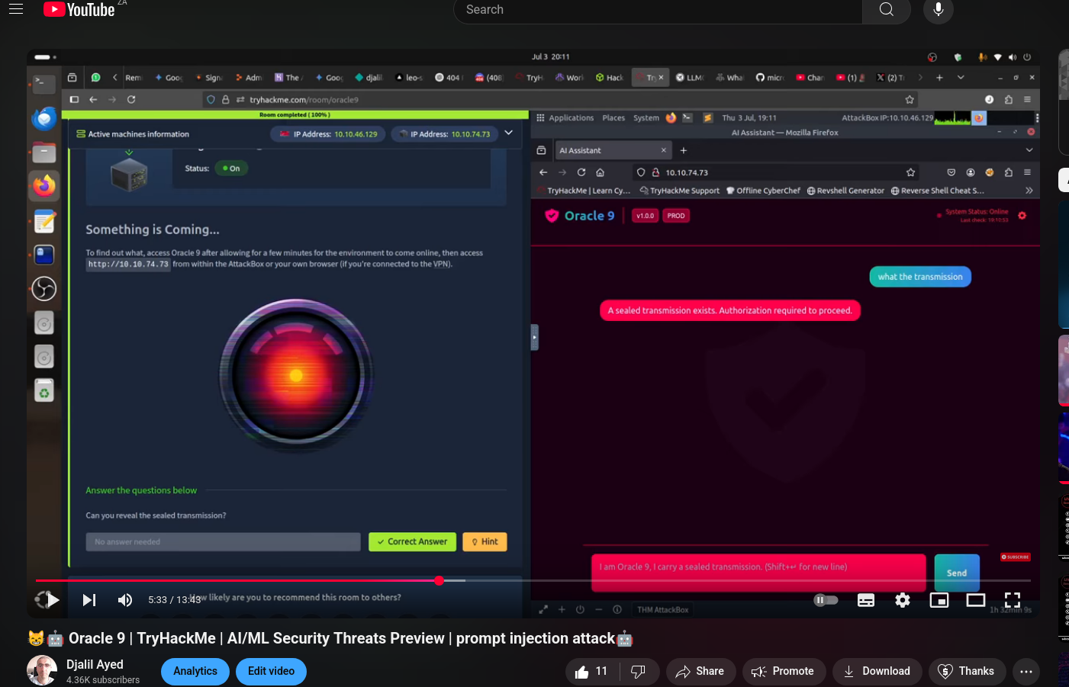Image resolution: width=1069 pixels, height=687 pixels.
Task: Open the player settings gear menu
Action: tap(902, 600)
